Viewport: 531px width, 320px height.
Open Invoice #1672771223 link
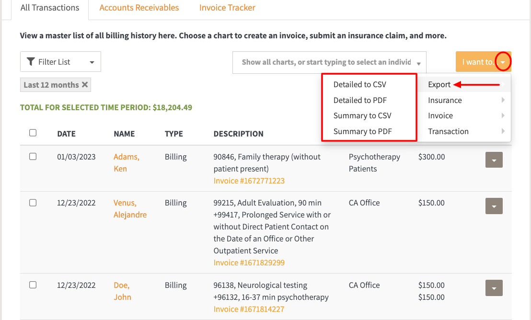click(x=249, y=181)
